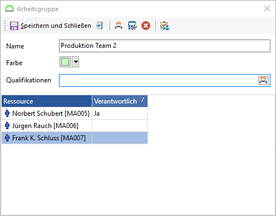Screen dimensions: 276x216
Task: Click the Arbeitsgruppe window title icon
Action: [9, 8]
